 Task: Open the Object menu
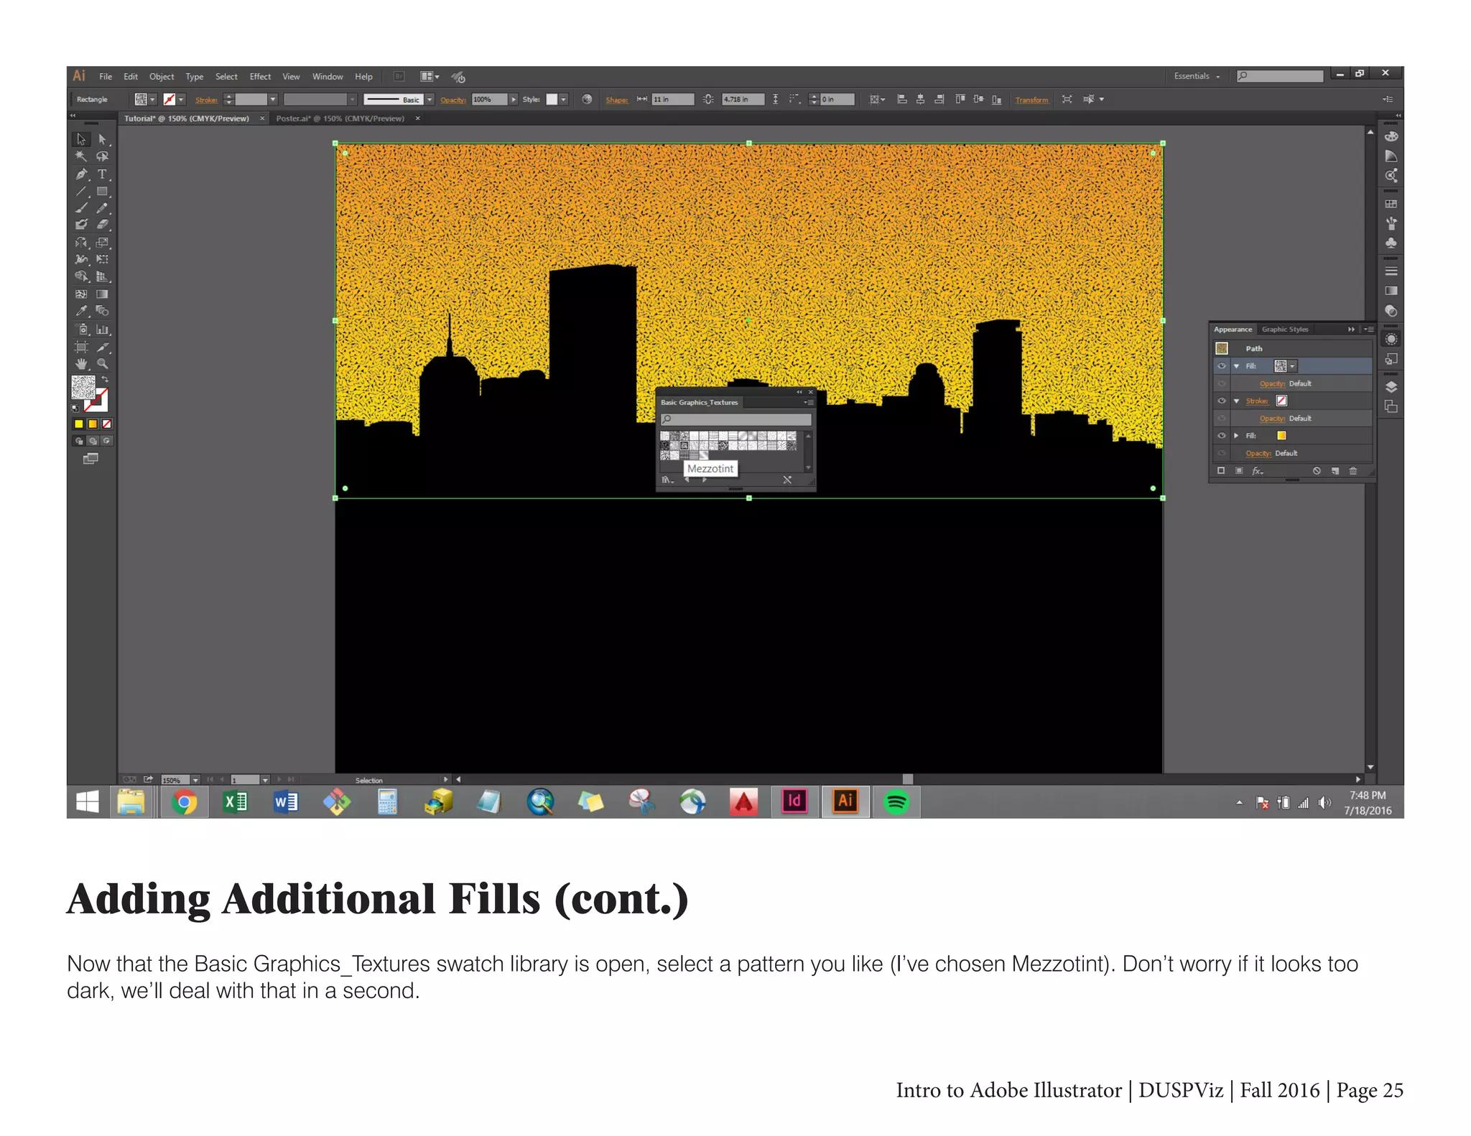pyautogui.click(x=162, y=77)
